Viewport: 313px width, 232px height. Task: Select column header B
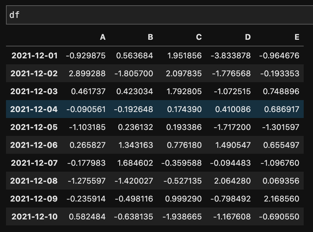tap(150, 37)
